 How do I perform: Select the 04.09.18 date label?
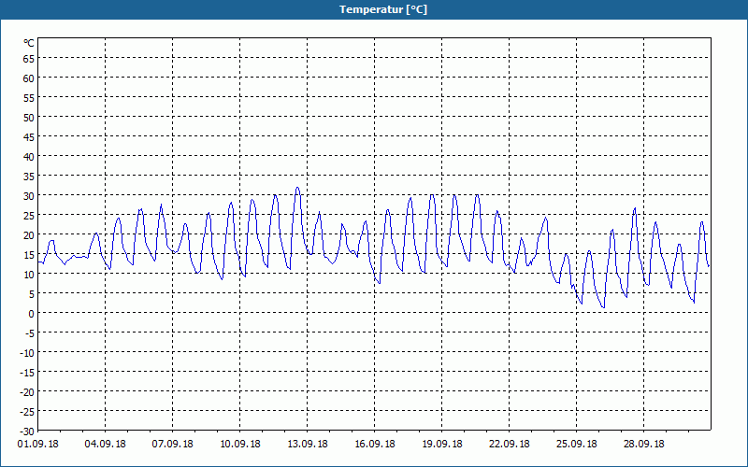[x=105, y=445]
